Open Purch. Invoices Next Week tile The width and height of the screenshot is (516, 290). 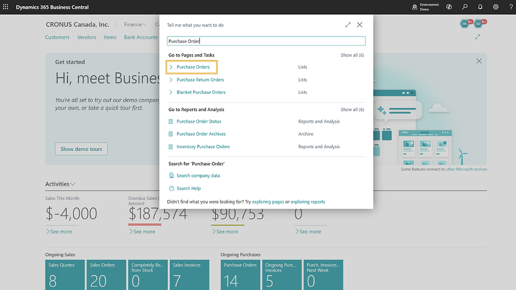323,275
